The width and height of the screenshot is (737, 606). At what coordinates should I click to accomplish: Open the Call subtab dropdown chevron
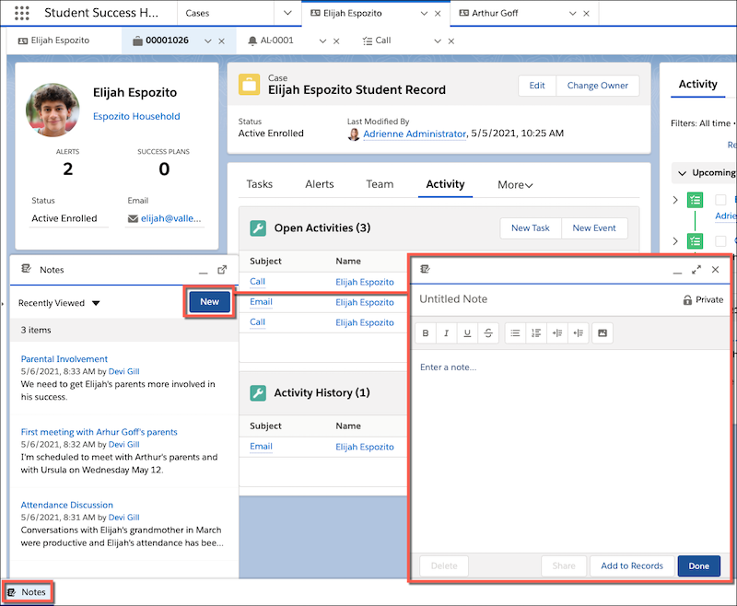(x=438, y=41)
